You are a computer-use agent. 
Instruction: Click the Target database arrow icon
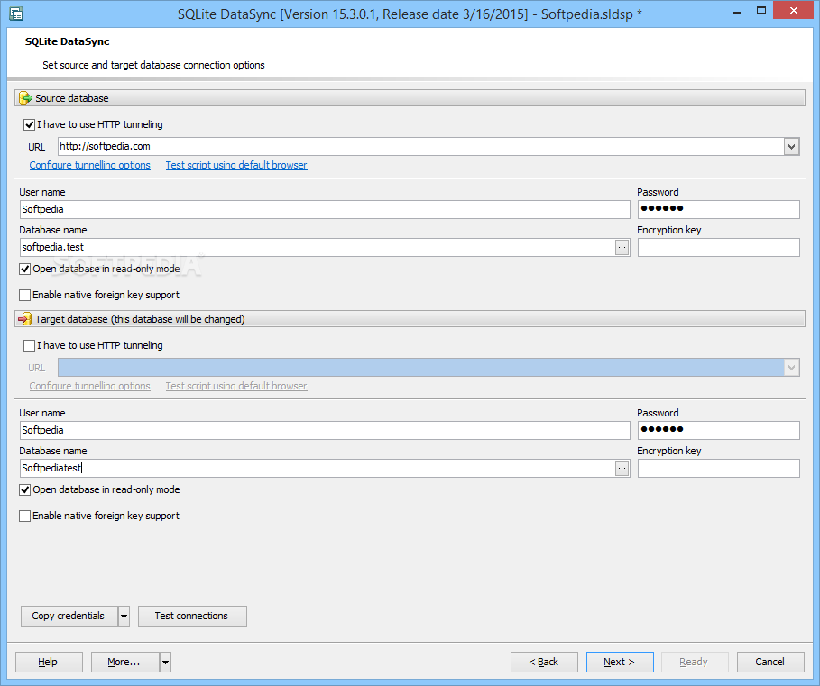[x=25, y=319]
